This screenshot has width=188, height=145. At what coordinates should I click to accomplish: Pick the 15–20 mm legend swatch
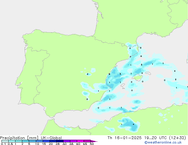tap(46, 141)
